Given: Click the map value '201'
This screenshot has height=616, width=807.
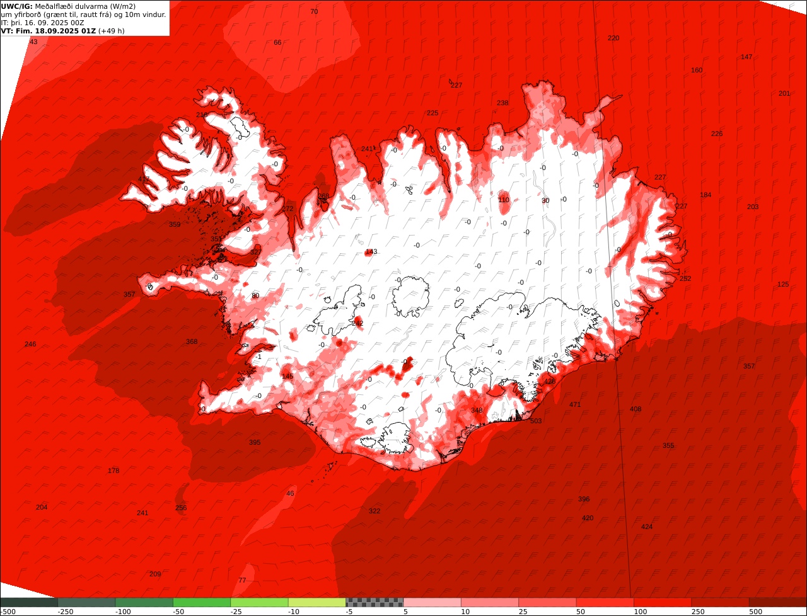Looking at the screenshot, I should [x=784, y=93].
